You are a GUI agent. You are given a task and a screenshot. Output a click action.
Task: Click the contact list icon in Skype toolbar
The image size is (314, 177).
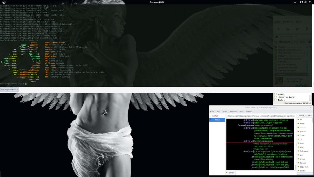(278, 29)
